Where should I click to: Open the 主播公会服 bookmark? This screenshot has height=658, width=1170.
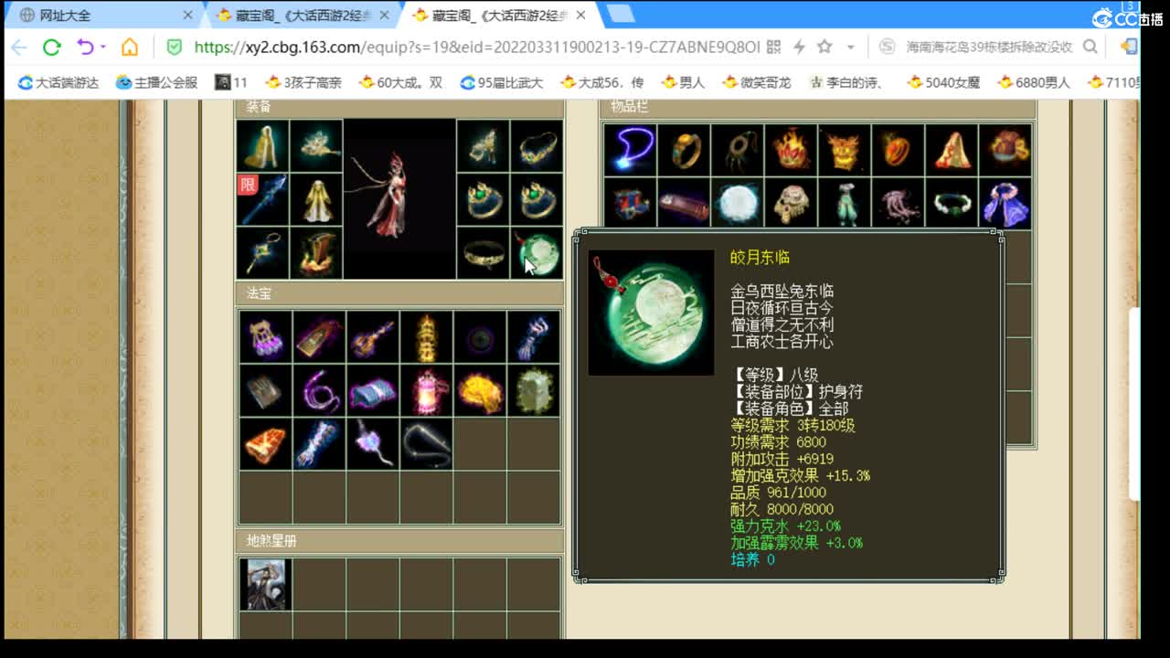point(157,82)
